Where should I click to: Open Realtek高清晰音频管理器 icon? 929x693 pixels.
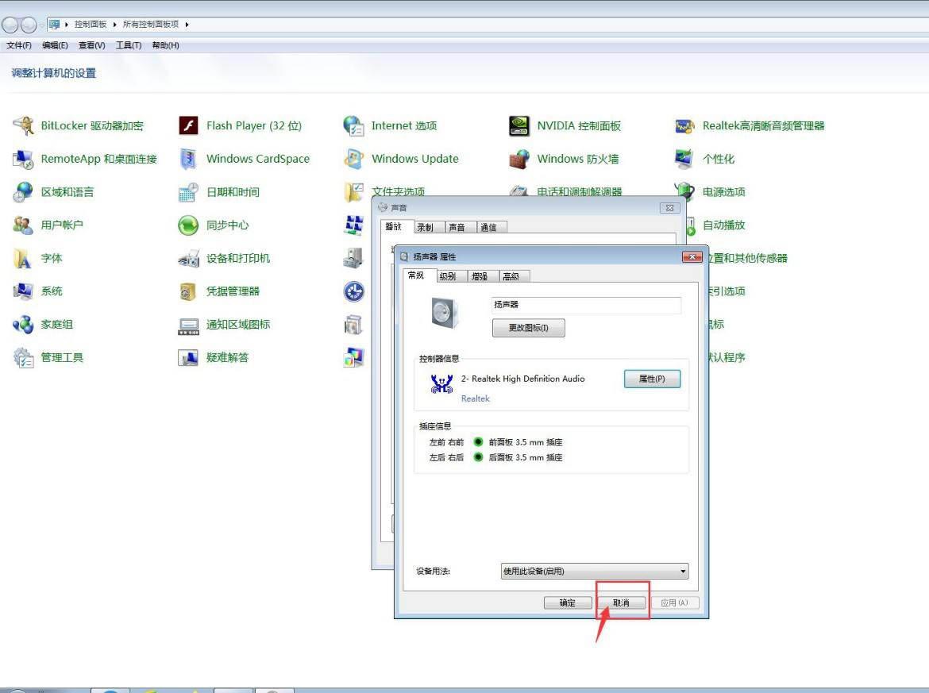point(684,125)
